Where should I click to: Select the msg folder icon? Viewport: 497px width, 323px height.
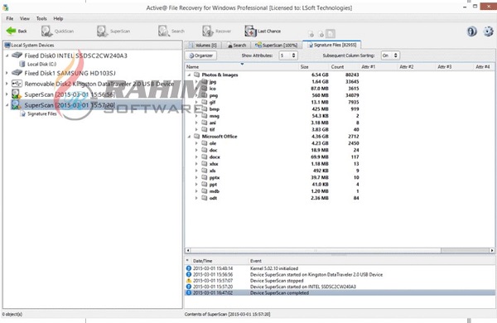coord(205,116)
